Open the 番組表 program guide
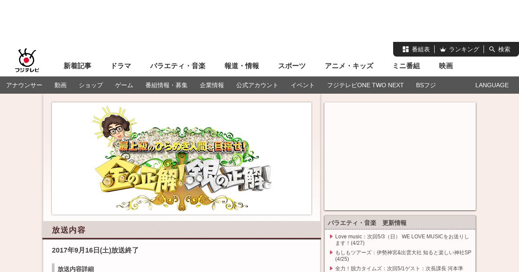 click(x=416, y=49)
